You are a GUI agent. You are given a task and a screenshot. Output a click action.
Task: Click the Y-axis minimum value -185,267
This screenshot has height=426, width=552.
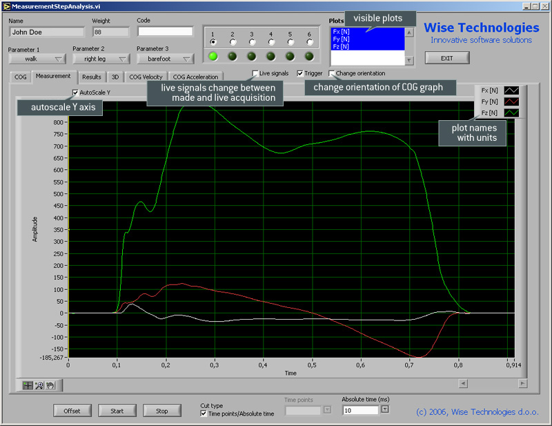pos(51,358)
